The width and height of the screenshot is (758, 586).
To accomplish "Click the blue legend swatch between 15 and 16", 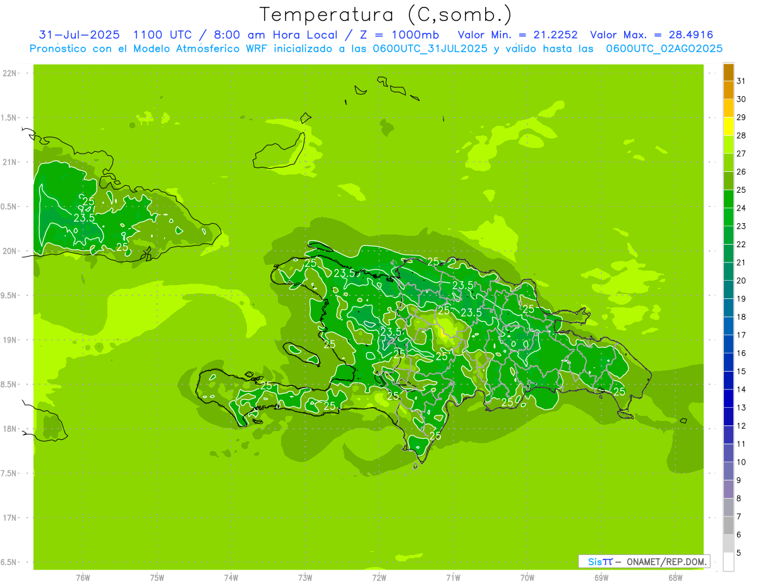I will (728, 362).
